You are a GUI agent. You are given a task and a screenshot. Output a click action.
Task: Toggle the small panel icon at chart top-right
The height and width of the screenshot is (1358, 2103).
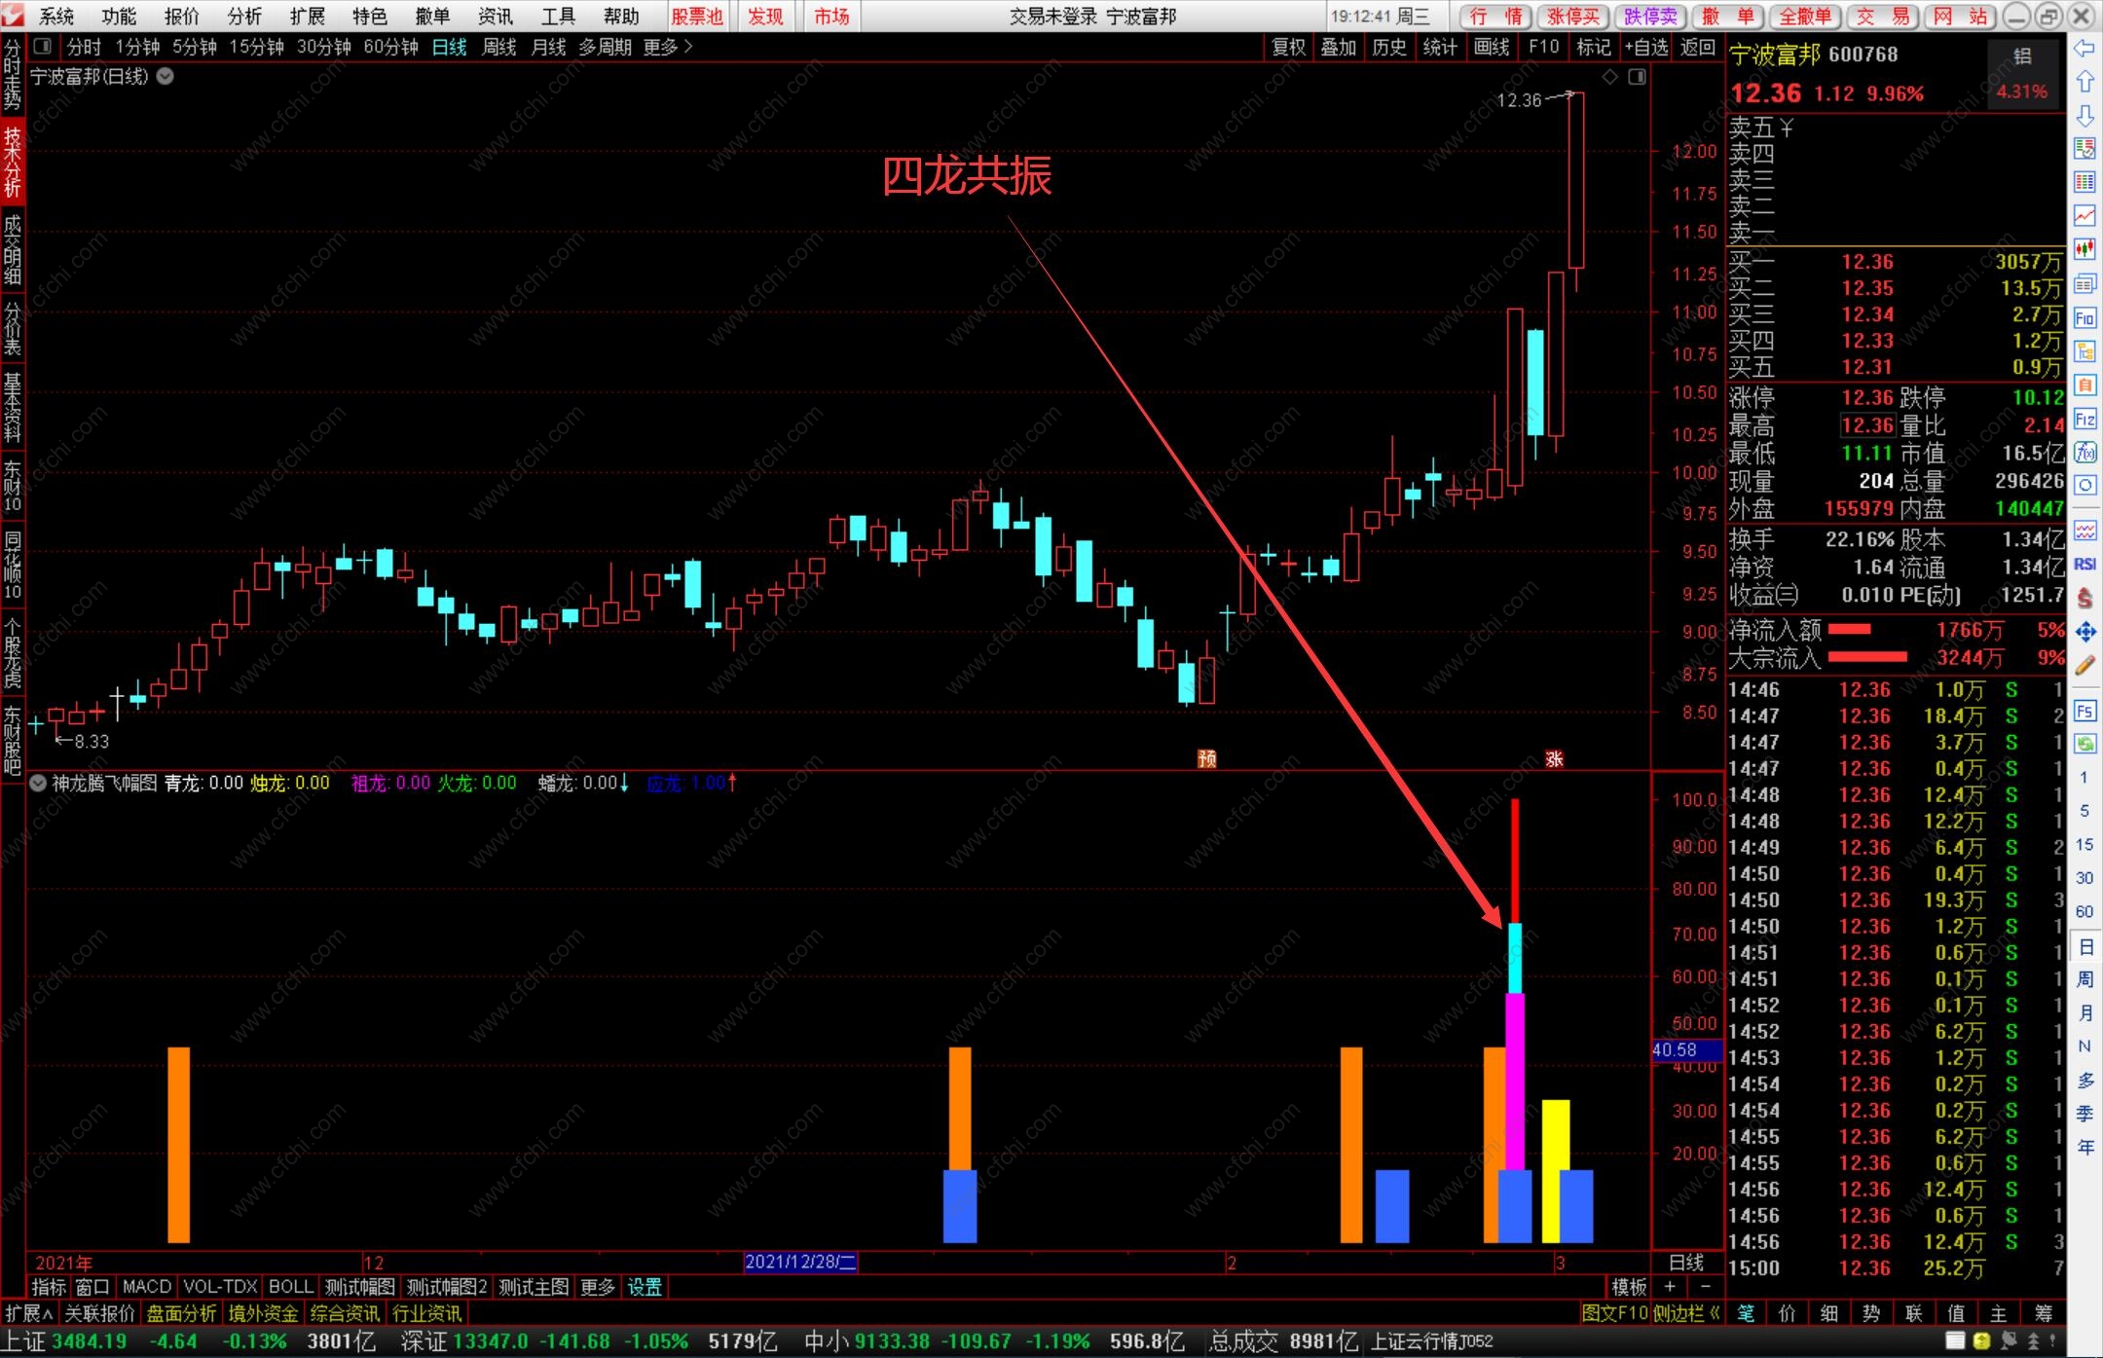pyautogui.click(x=1637, y=77)
